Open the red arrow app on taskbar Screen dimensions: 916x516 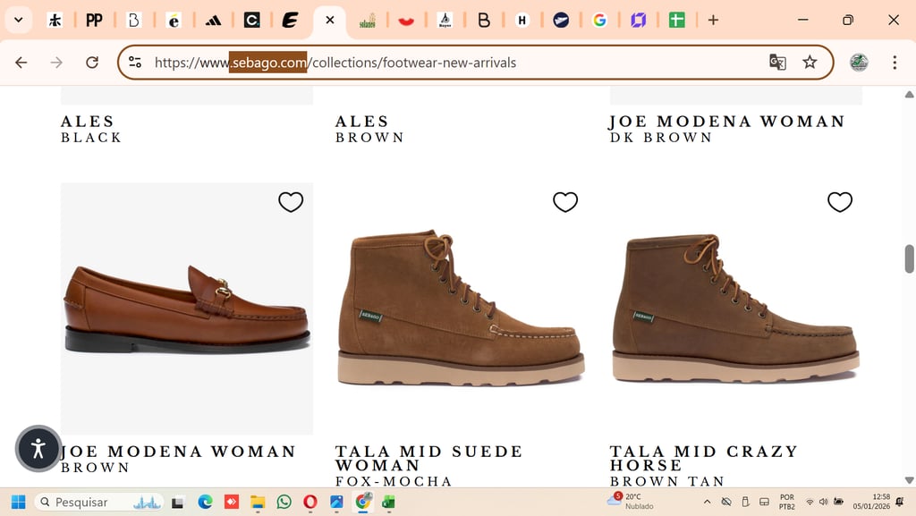232,502
